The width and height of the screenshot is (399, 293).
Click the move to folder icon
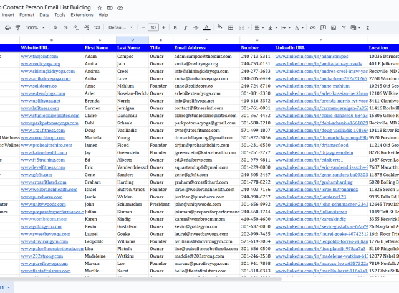pyautogui.click(x=110, y=7)
